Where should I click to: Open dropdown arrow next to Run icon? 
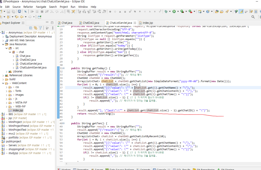[178, 12]
